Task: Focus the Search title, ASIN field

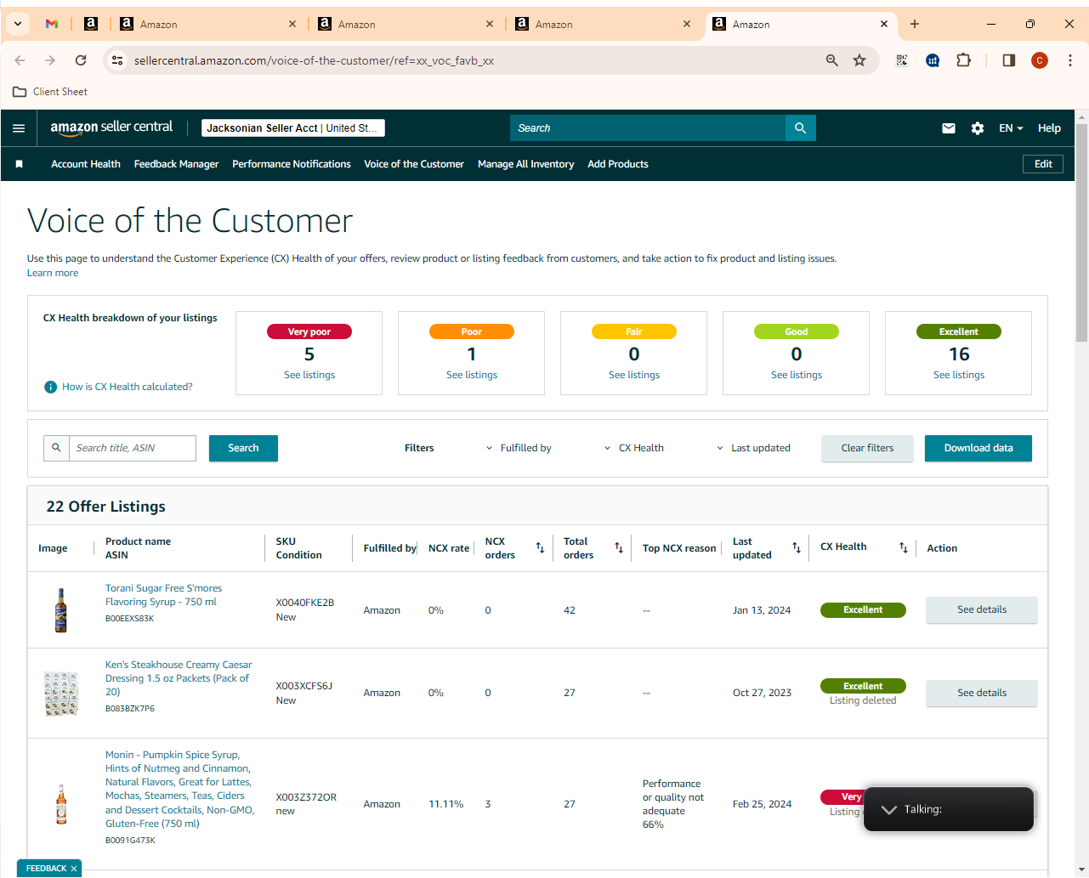Action: click(x=133, y=448)
